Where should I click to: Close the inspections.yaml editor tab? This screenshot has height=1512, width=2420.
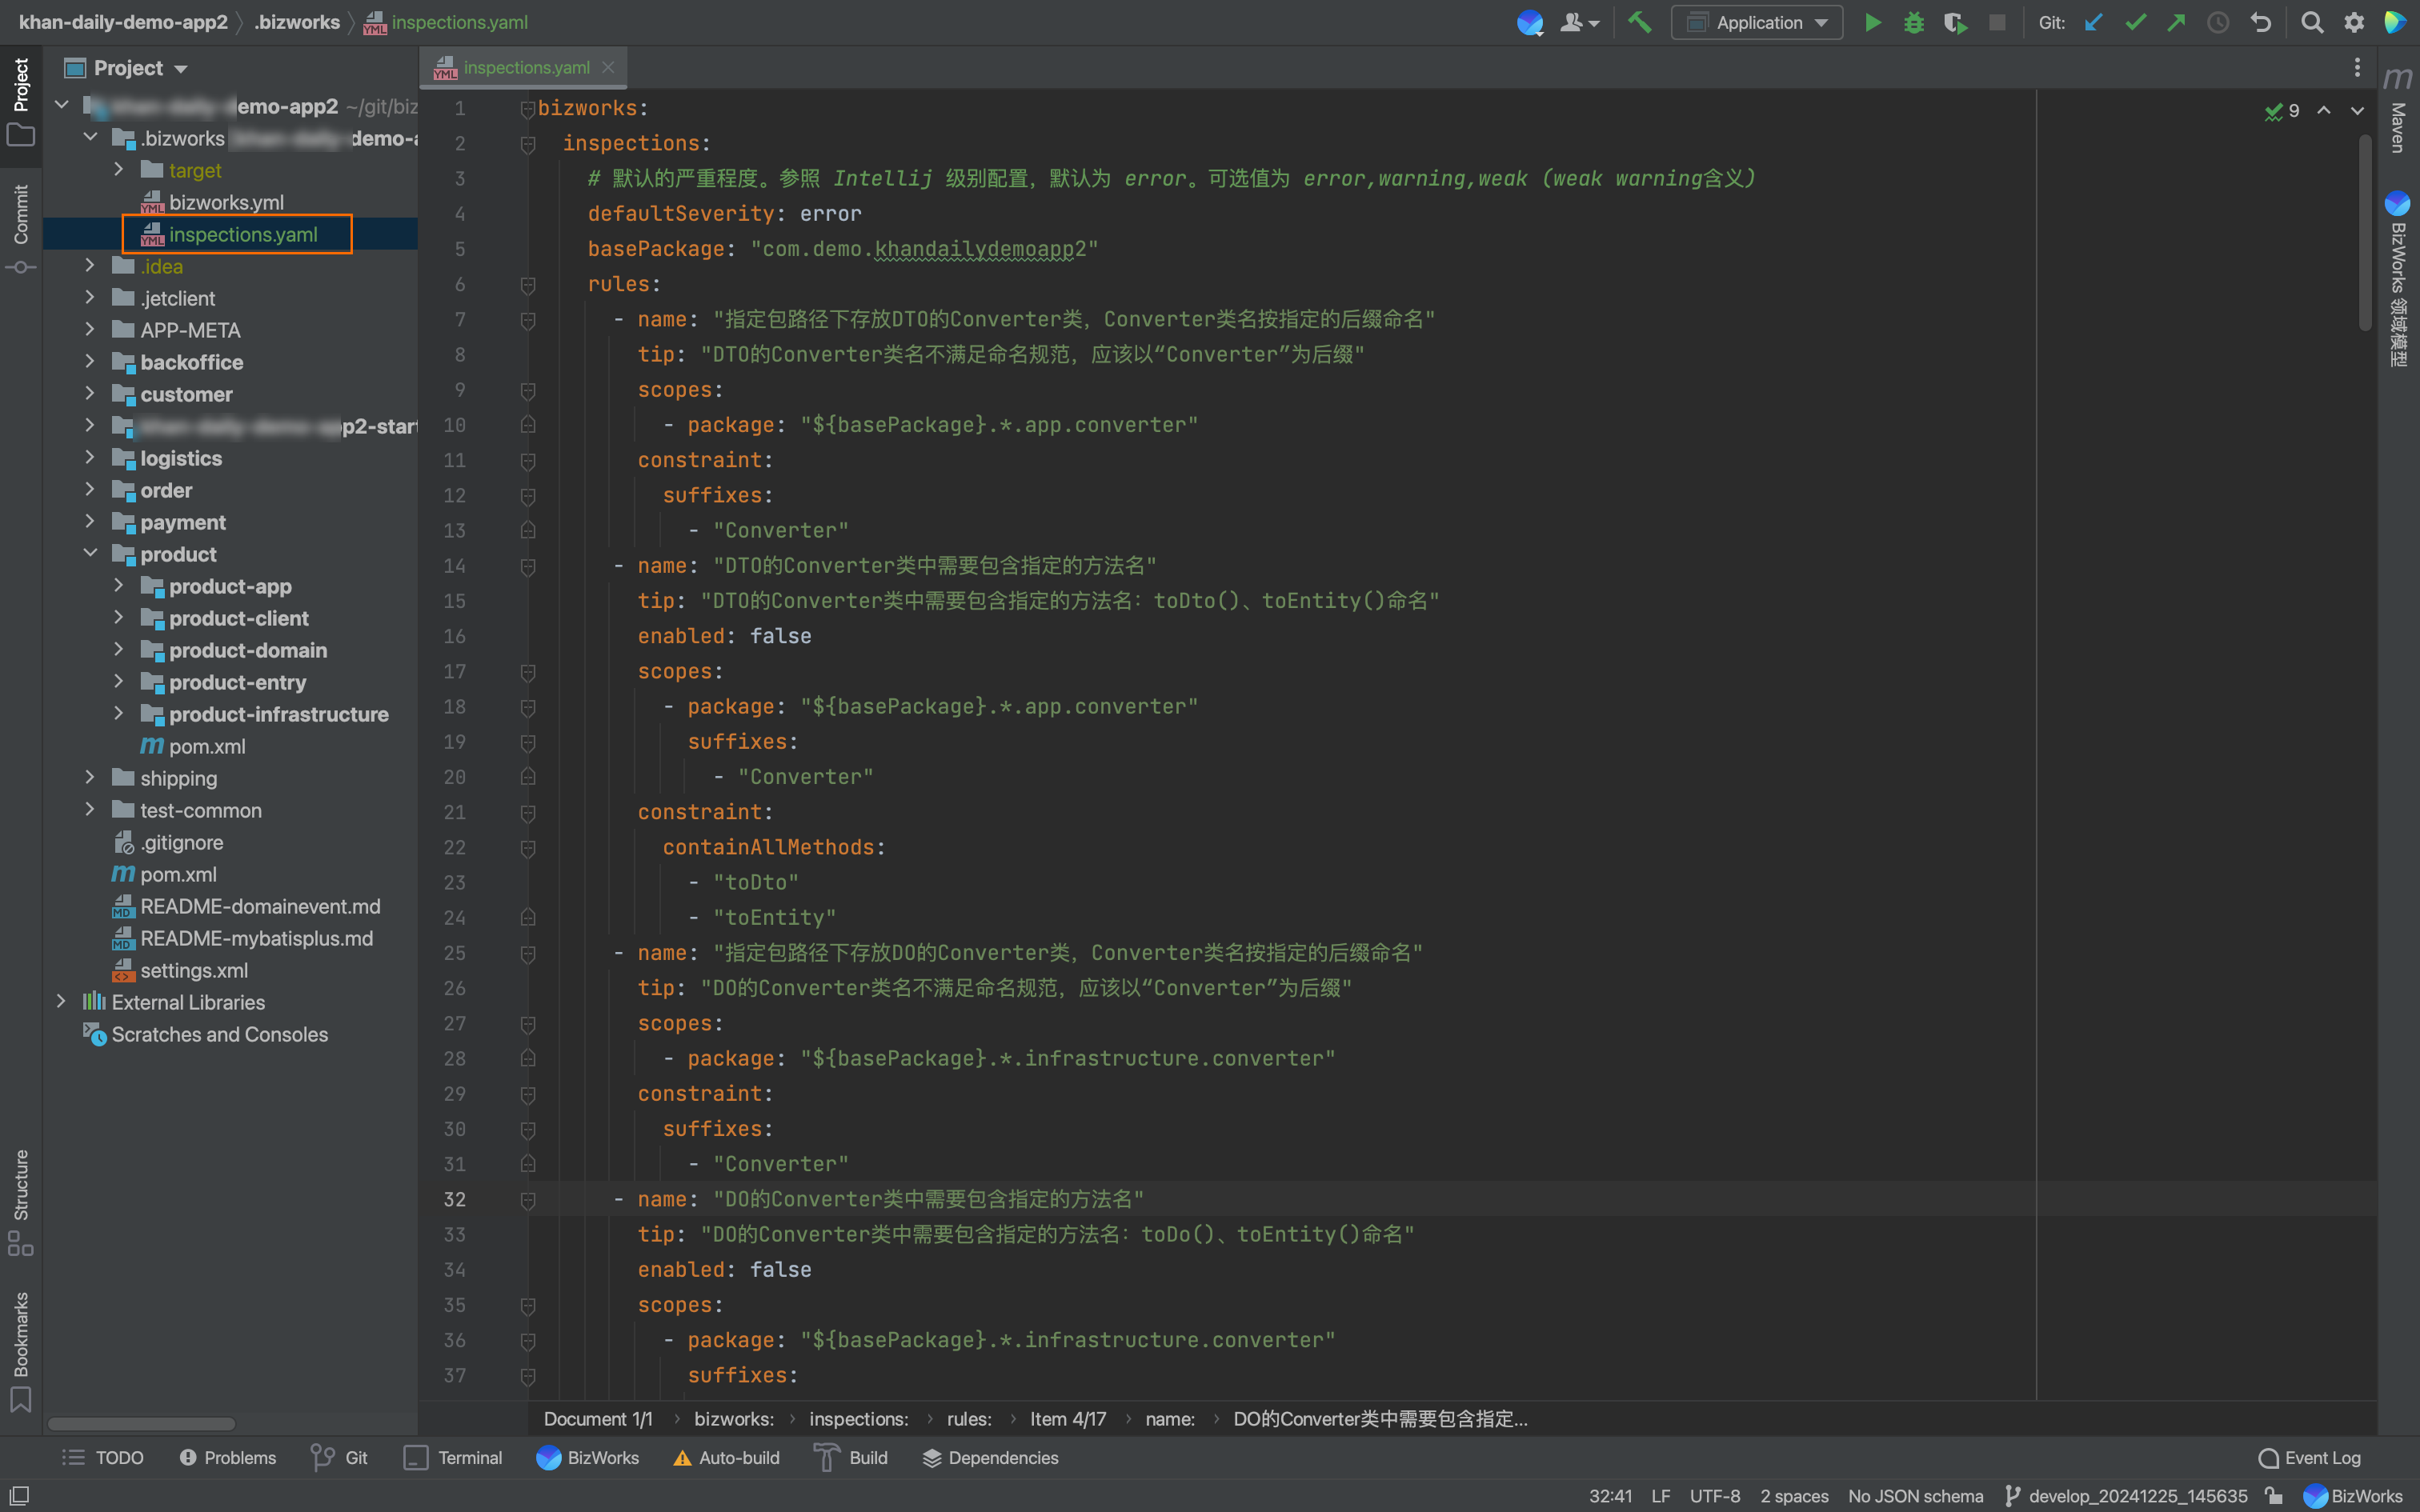[608, 67]
